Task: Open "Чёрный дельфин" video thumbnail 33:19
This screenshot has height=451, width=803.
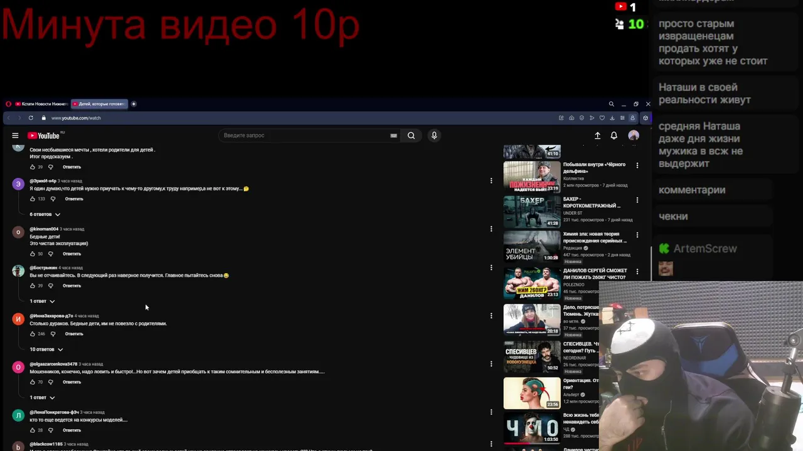Action: (x=532, y=177)
